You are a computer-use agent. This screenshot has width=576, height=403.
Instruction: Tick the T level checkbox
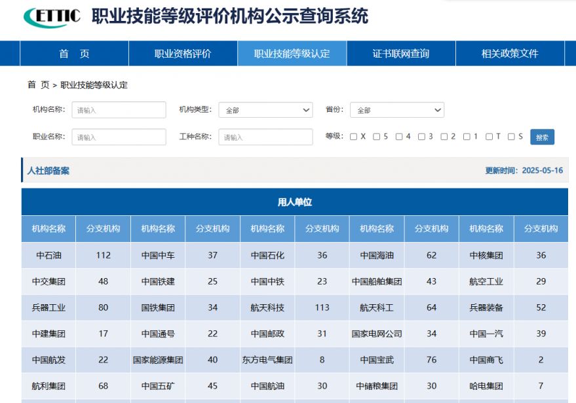[x=489, y=137]
